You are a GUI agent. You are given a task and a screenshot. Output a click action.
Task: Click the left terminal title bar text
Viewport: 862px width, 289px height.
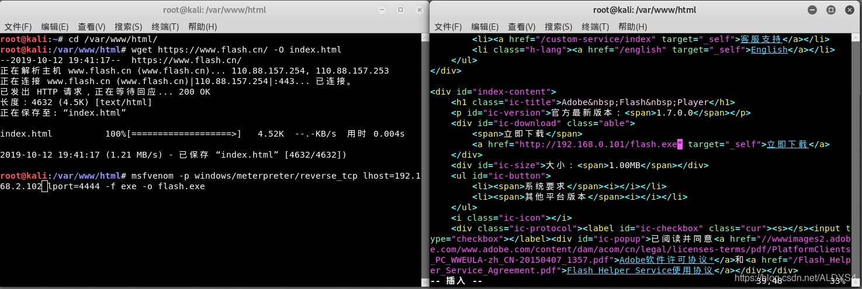click(215, 10)
